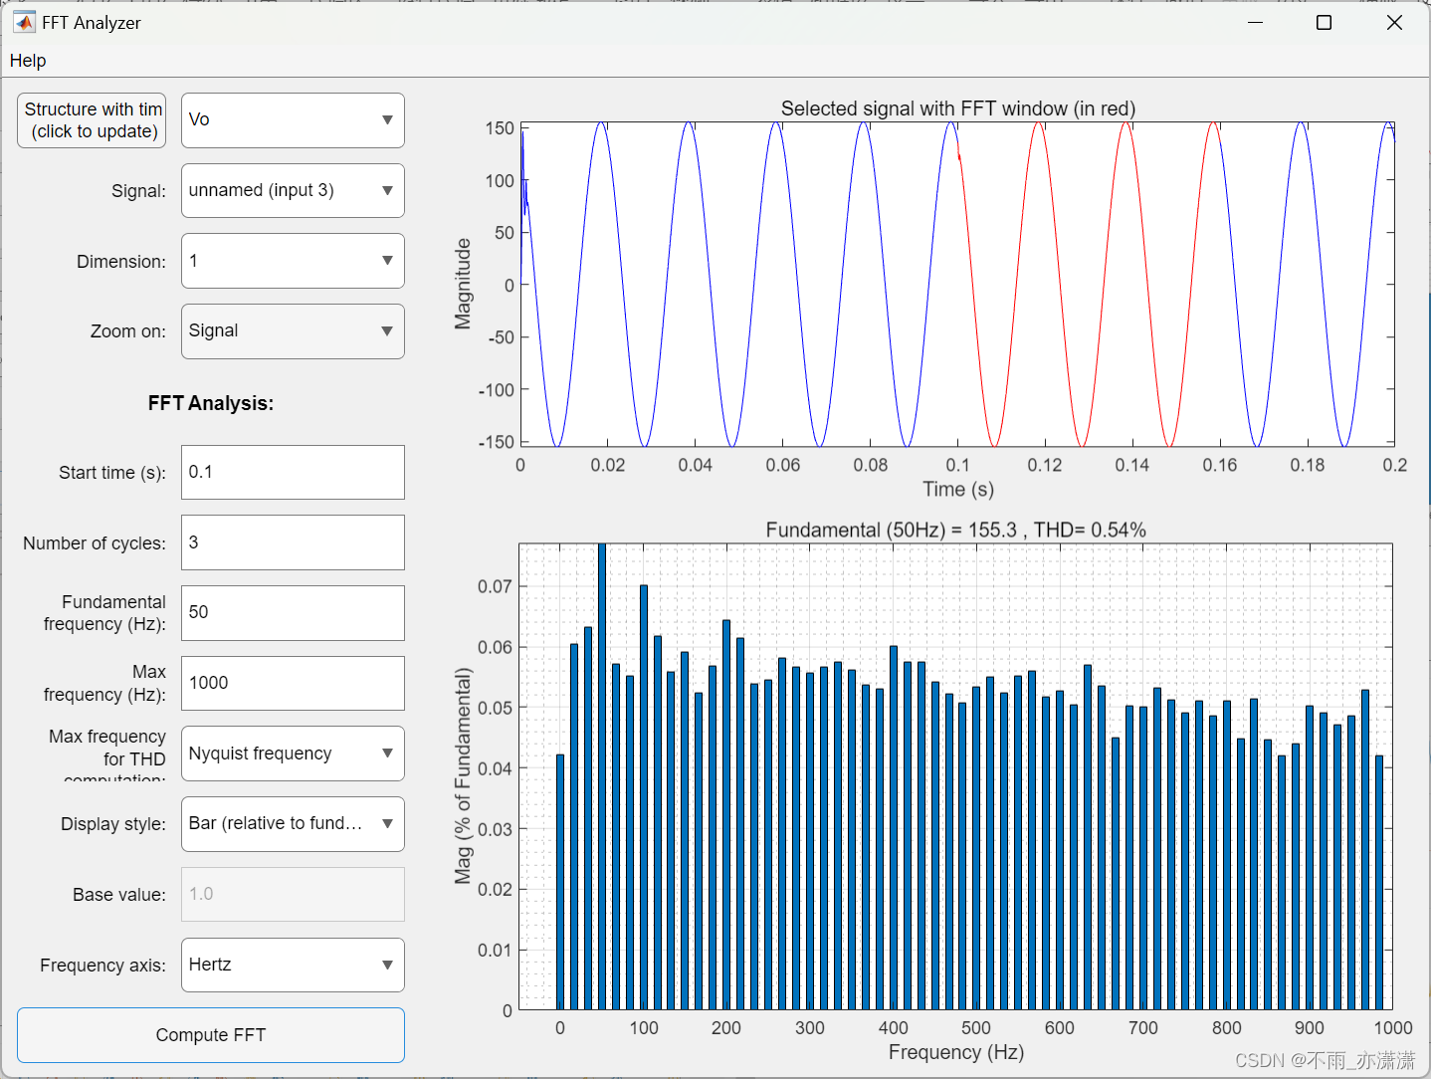The image size is (1431, 1079).
Task: Click the MATLAB icon in title bar
Action: 24,22
